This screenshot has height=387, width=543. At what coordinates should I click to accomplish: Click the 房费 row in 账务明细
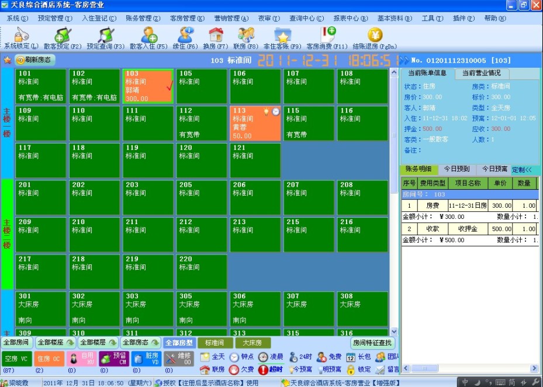pyautogui.click(x=470, y=206)
